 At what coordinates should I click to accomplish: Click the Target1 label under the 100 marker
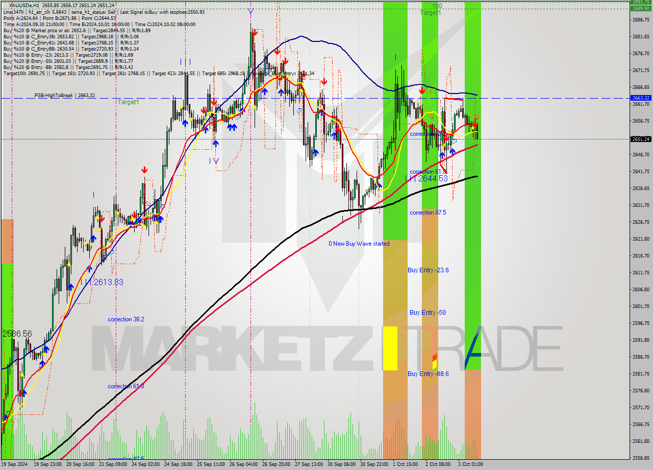tap(431, 13)
